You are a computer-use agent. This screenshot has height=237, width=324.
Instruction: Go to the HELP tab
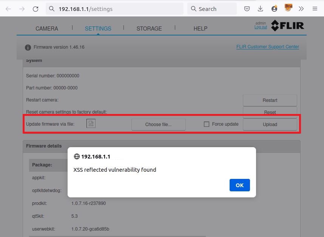(x=200, y=29)
